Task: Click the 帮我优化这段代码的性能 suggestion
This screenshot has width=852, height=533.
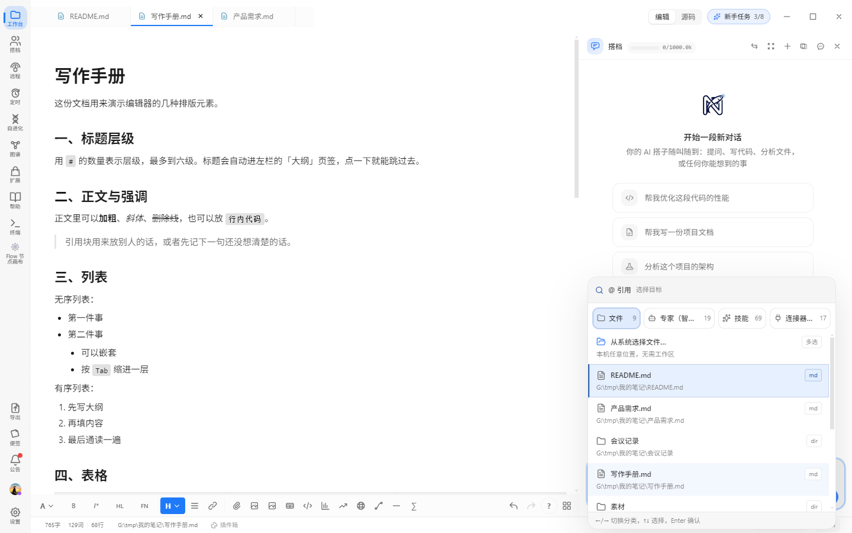Action: (x=713, y=198)
